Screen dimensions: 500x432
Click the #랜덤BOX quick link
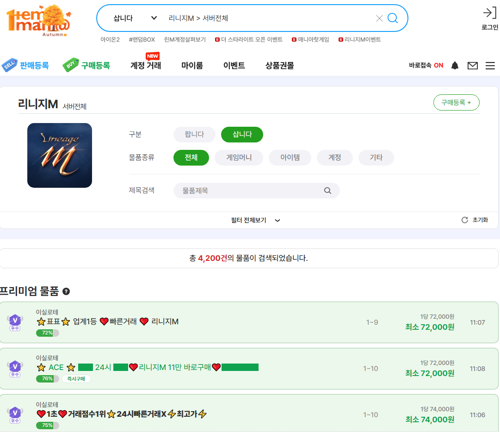click(x=142, y=39)
